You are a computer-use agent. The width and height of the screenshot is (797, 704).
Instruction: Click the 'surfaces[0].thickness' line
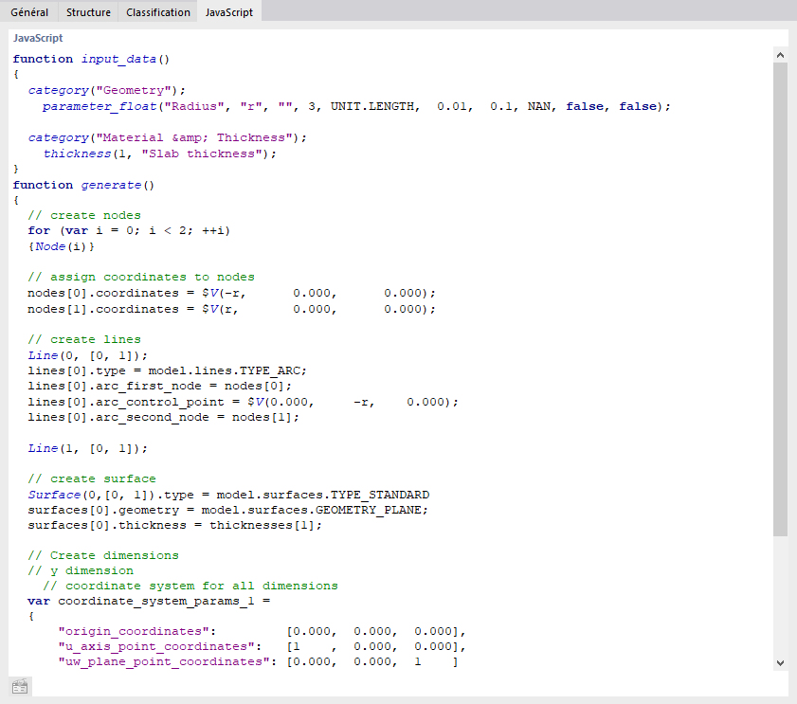(175, 525)
